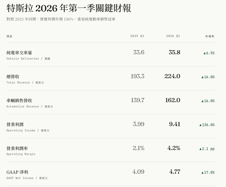Image resolution: width=226 pixels, height=187 pixels.
Task: Click the ▲2.1 pp margin change indicator
Action: [x=207, y=149]
